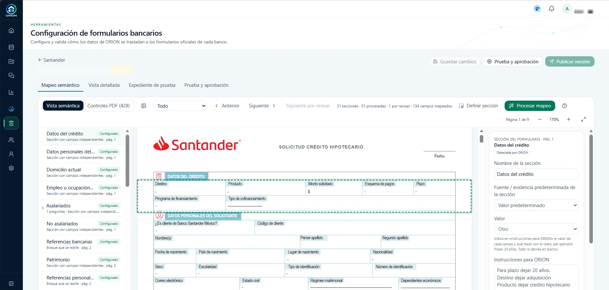
Task: Click DATOS PERSONALES DEL SOLICITANTE header in PDF
Action: [x=202, y=216]
